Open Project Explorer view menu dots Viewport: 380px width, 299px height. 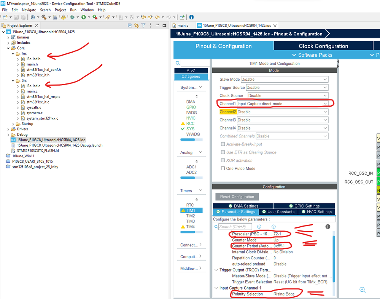(x=151, y=26)
